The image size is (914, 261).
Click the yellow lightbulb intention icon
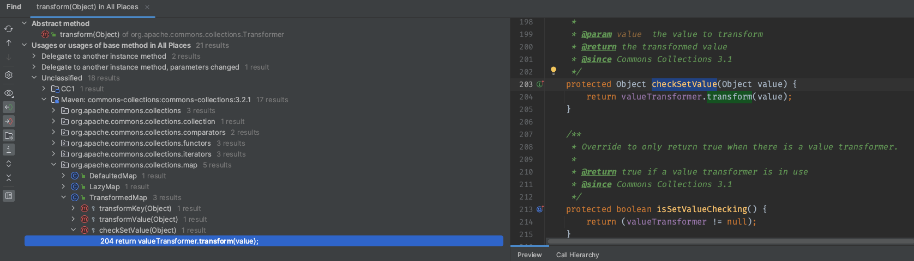554,71
